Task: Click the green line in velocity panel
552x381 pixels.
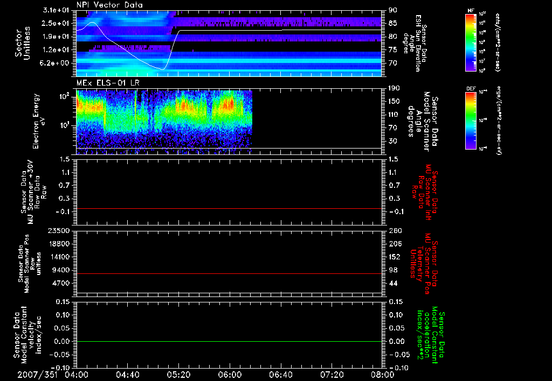Action: coord(229,342)
